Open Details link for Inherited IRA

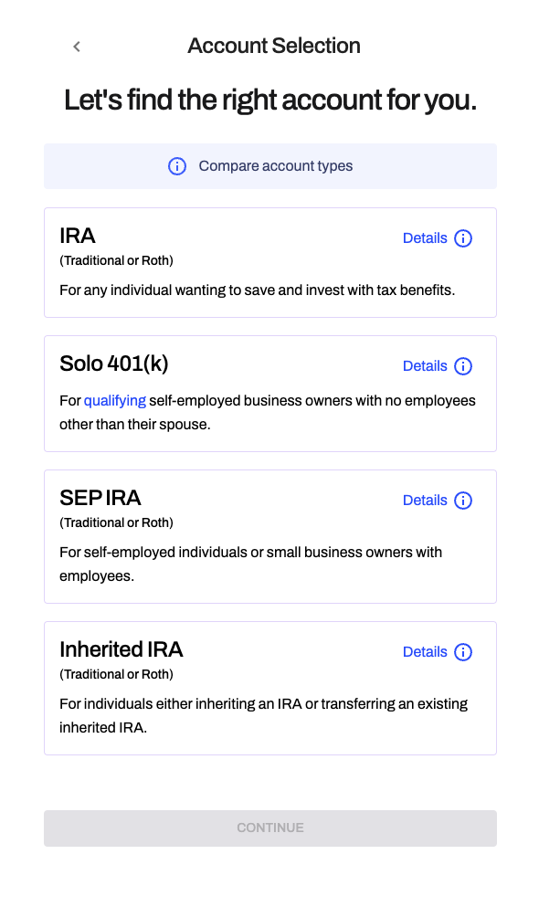point(425,652)
